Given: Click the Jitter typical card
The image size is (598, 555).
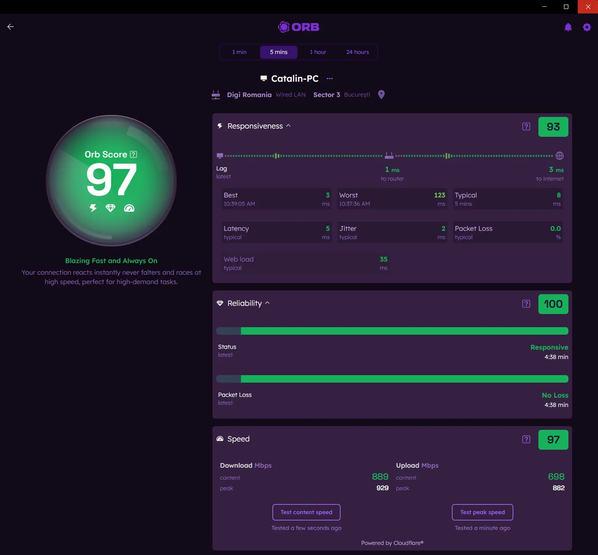Looking at the screenshot, I should pos(392,232).
